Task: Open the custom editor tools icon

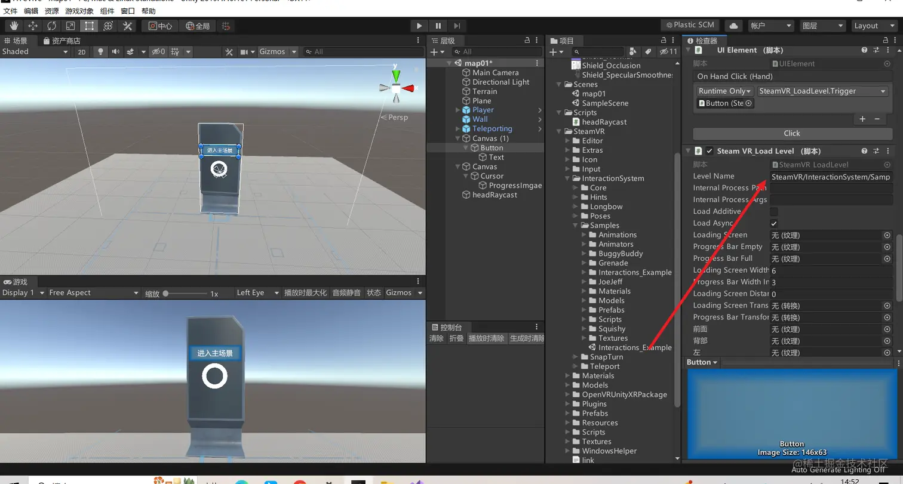Action: [127, 26]
